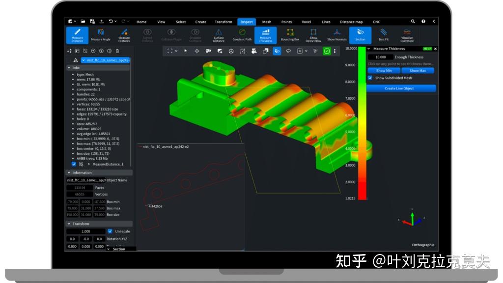Click the Enough Thickness value field
The height and width of the screenshot is (283, 503).
[380, 57]
